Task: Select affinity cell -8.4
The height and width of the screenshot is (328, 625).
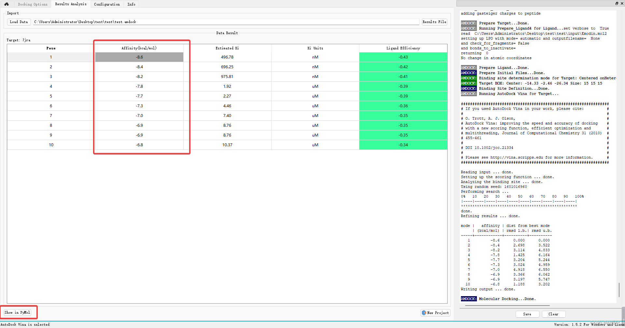Action: [139, 67]
